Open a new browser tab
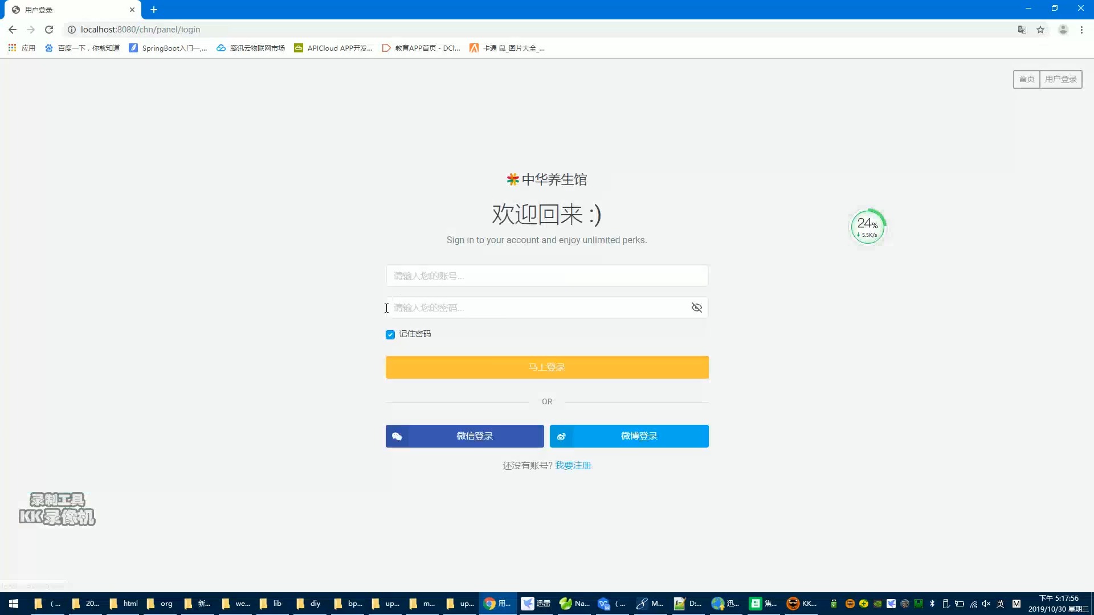This screenshot has height=615, width=1094. [154, 10]
